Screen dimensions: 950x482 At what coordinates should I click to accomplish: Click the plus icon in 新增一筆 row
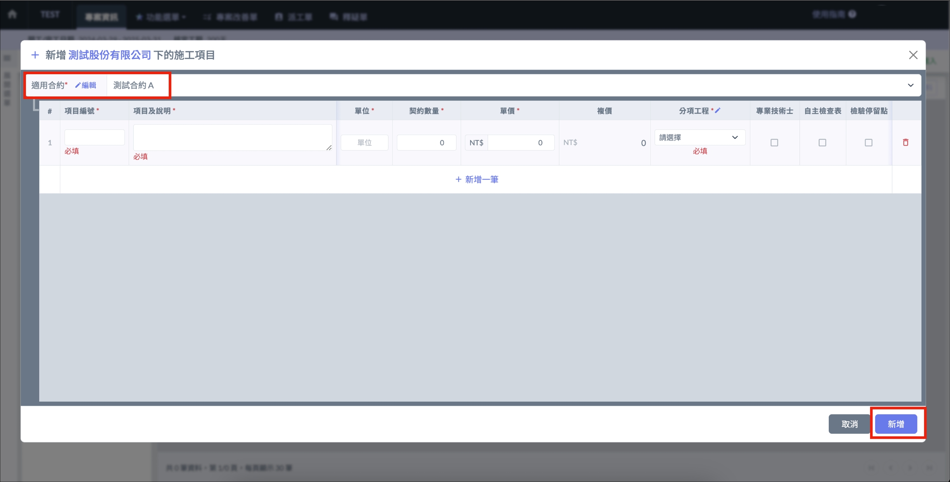[458, 179]
